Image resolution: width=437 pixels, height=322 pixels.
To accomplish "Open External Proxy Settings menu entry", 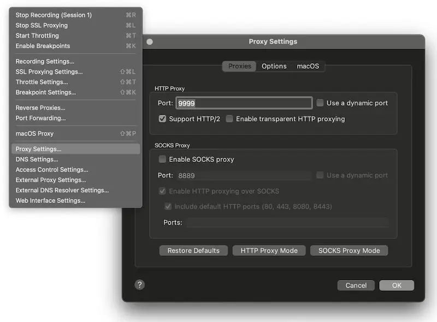I will tap(51, 180).
